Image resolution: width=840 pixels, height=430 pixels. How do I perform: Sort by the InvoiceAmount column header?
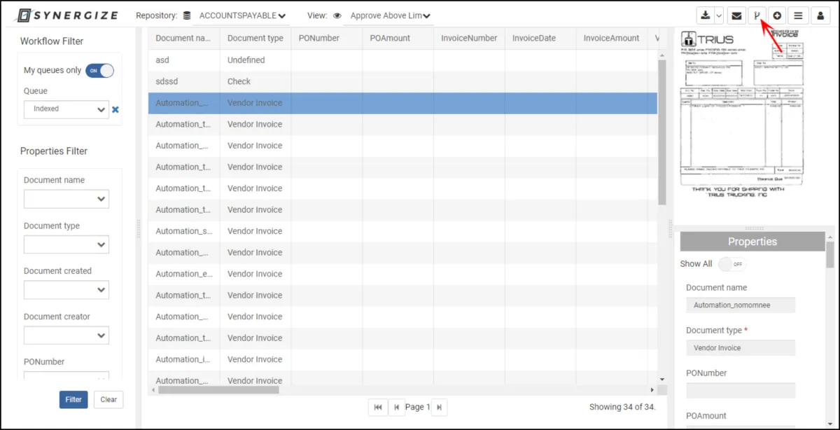pos(612,39)
